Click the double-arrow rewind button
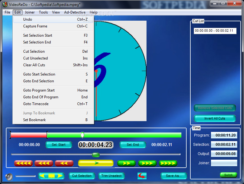Screen dimensions: 244x184 pos(64,163)
